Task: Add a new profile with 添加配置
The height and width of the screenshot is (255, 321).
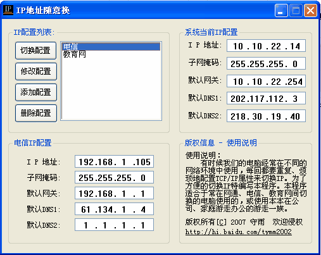Action: click(x=35, y=92)
